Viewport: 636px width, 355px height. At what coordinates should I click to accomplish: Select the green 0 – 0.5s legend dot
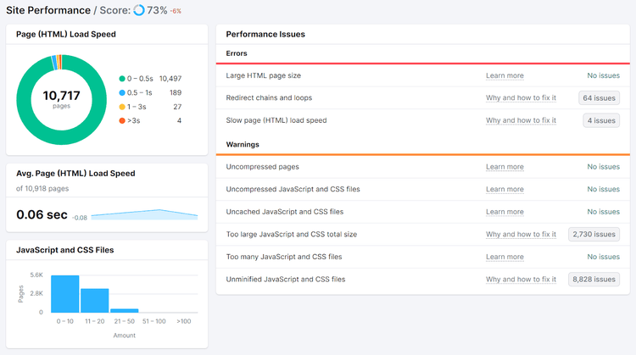(121, 79)
